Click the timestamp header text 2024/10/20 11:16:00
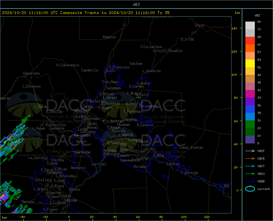Image resolution: width=273 pixels, height=221 pixels. coord(25,13)
